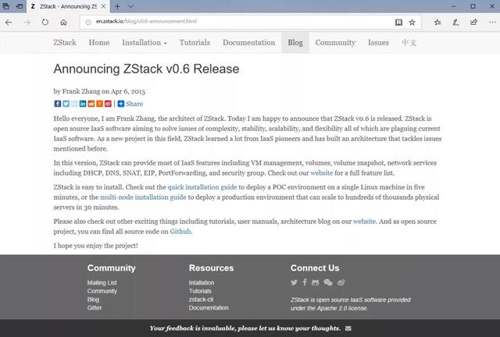This screenshot has height=337, width=500.
Task: Click the feedback envelope icon
Action: 348,328
